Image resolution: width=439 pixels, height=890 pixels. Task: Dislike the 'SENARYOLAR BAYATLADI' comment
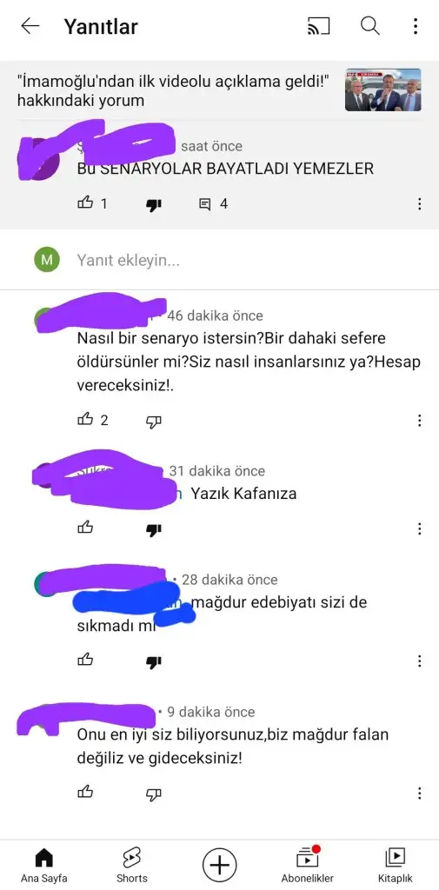153,204
